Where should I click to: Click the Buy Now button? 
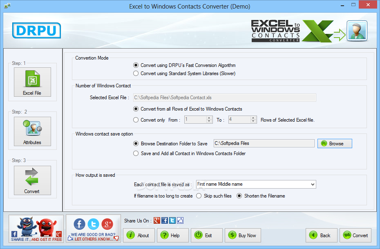[x=243, y=235]
